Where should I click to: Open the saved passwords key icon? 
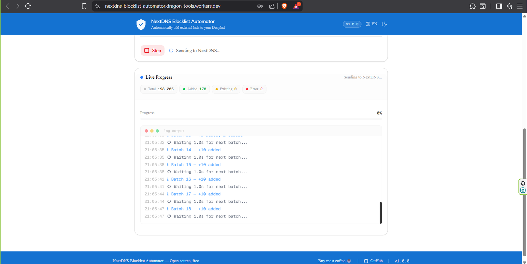(x=260, y=6)
